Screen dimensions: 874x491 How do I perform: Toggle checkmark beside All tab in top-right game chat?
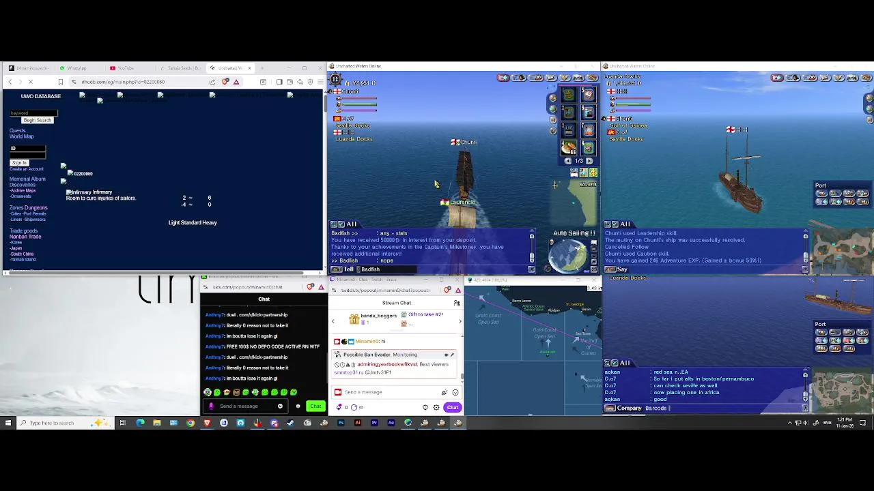click(615, 224)
